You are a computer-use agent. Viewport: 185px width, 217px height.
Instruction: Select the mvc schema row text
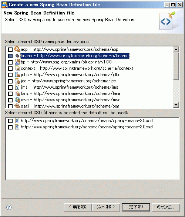(71, 100)
